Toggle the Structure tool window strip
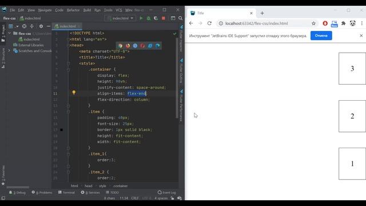This screenshot has width=366, height=206. pyautogui.click(x=3, y=58)
